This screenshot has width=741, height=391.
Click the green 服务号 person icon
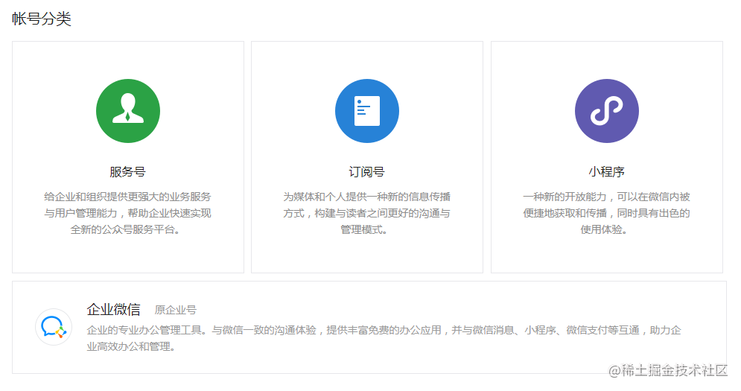[x=128, y=111]
